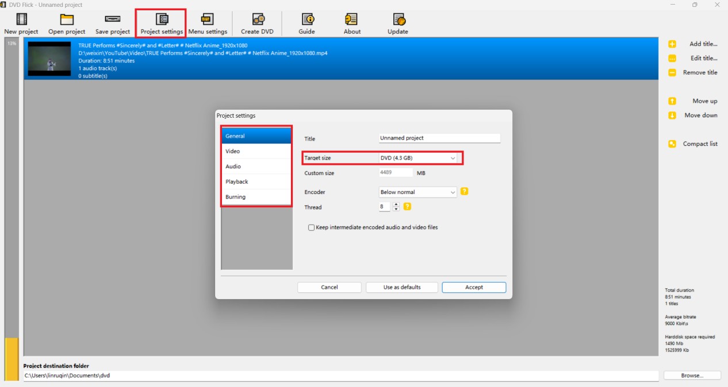Screen dimensions: 728x387
Task: Toggle Compact list view
Action: coord(700,144)
